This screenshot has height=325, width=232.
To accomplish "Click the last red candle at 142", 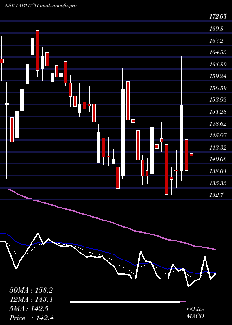I will coord(192,155).
